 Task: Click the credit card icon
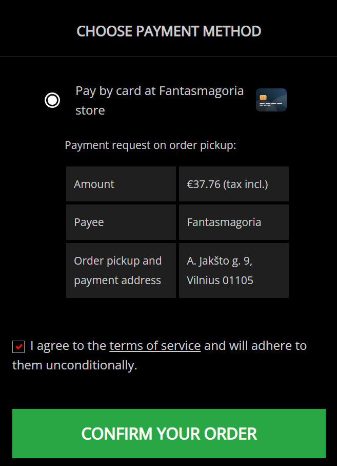coord(271,100)
